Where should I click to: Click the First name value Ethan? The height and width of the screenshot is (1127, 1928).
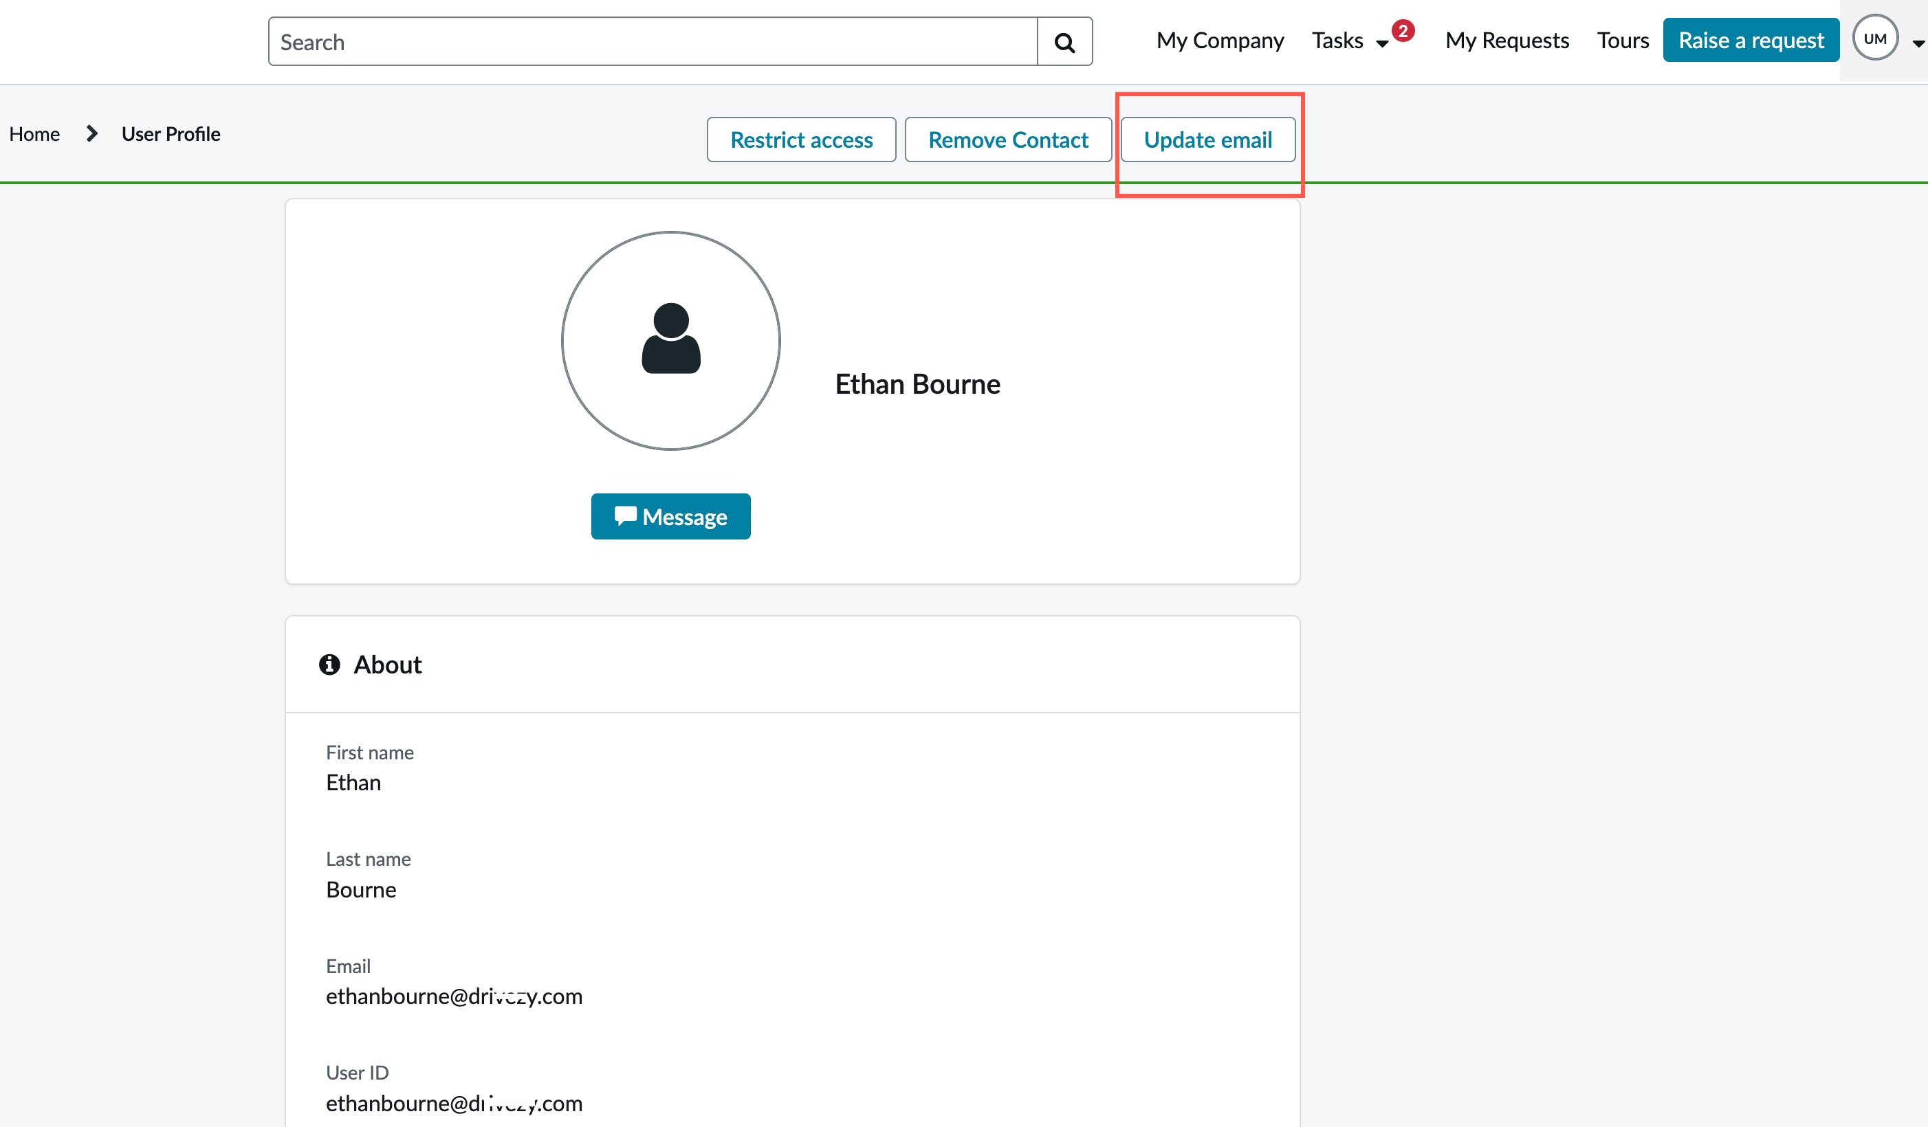tap(353, 783)
